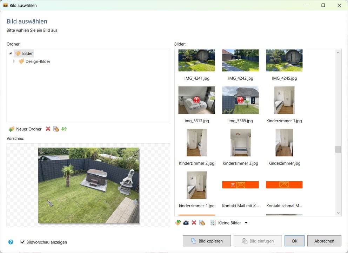348x253 pixels.
Task: Click file name text Kinderzimmer 3.jpg
Action: pyautogui.click(x=240, y=163)
